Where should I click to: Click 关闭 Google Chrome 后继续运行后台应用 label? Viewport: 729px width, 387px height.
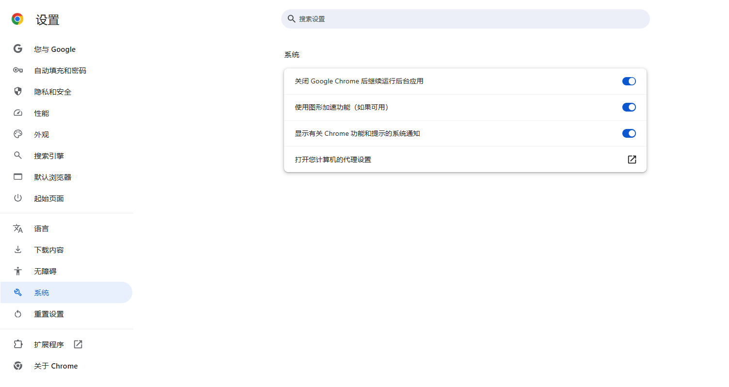pyautogui.click(x=359, y=81)
